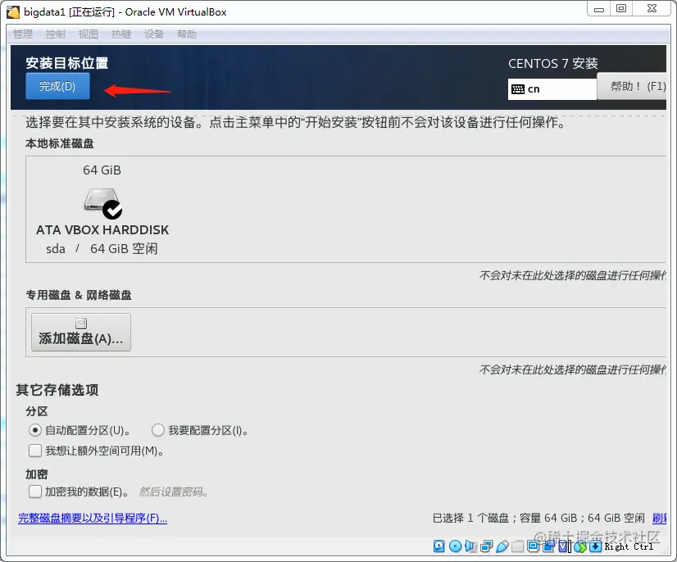Open the 管理 menu
The width and height of the screenshot is (677, 562).
(23, 34)
